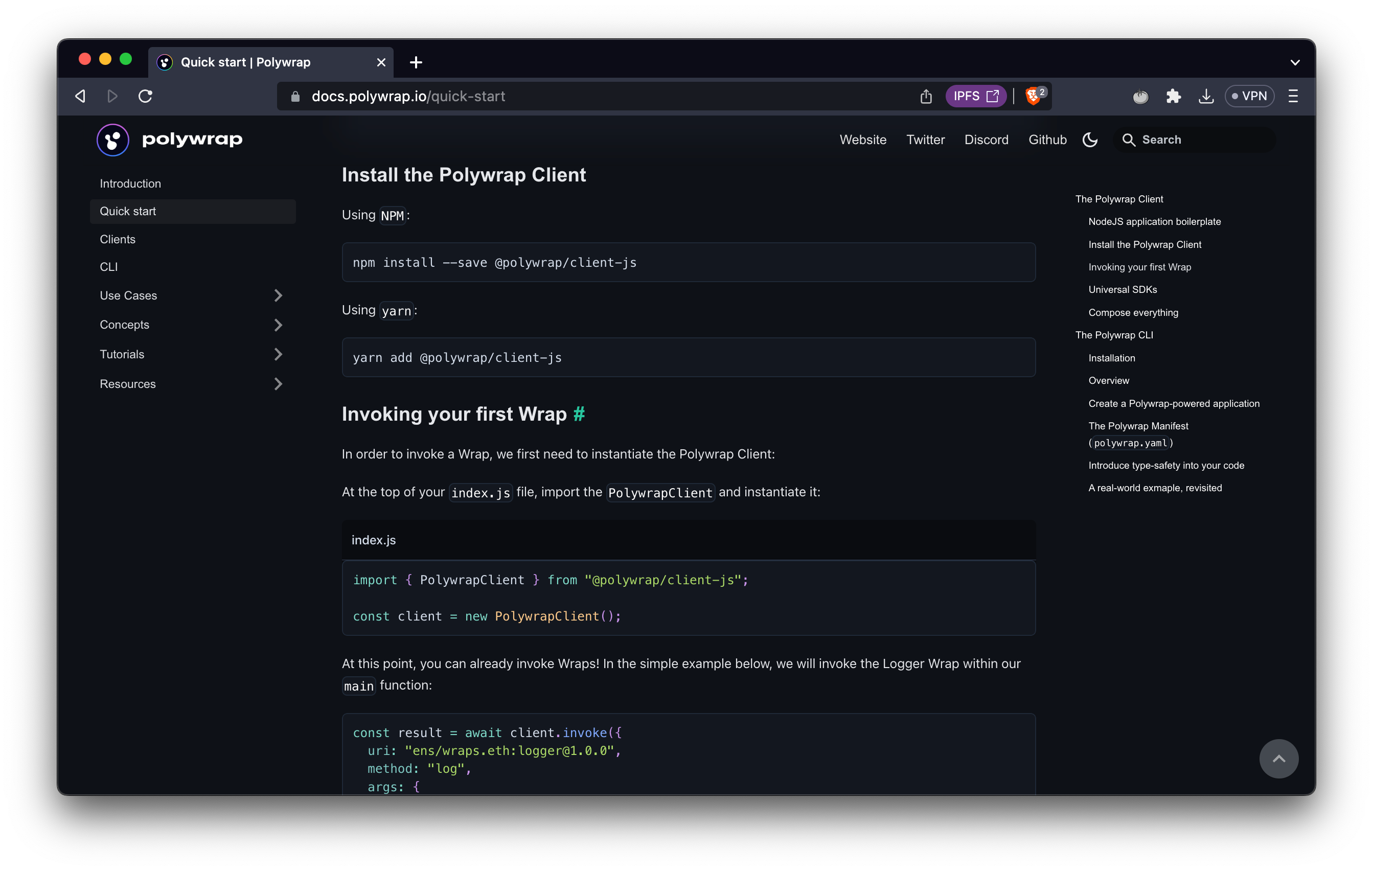Click the Search input field
The width and height of the screenshot is (1373, 871).
pyautogui.click(x=1195, y=140)
